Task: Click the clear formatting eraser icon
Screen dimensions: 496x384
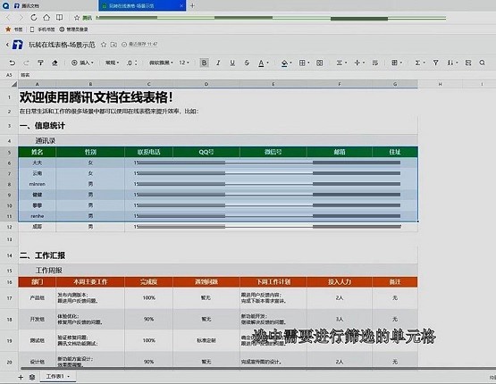Action: click(55, 63)
